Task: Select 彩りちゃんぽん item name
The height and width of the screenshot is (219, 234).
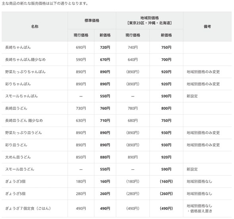Action: coord(18,84)
